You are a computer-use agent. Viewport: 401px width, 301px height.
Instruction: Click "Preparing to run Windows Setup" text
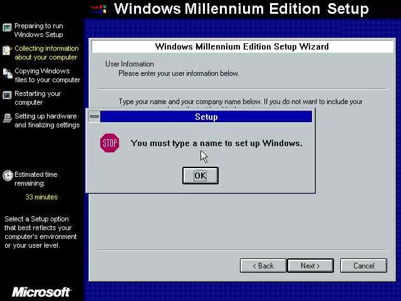[x=39, y=30]
